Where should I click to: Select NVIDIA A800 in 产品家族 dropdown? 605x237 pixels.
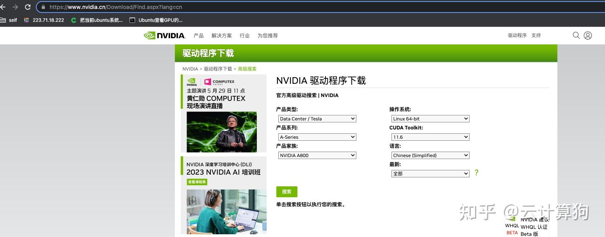point(317,155)
